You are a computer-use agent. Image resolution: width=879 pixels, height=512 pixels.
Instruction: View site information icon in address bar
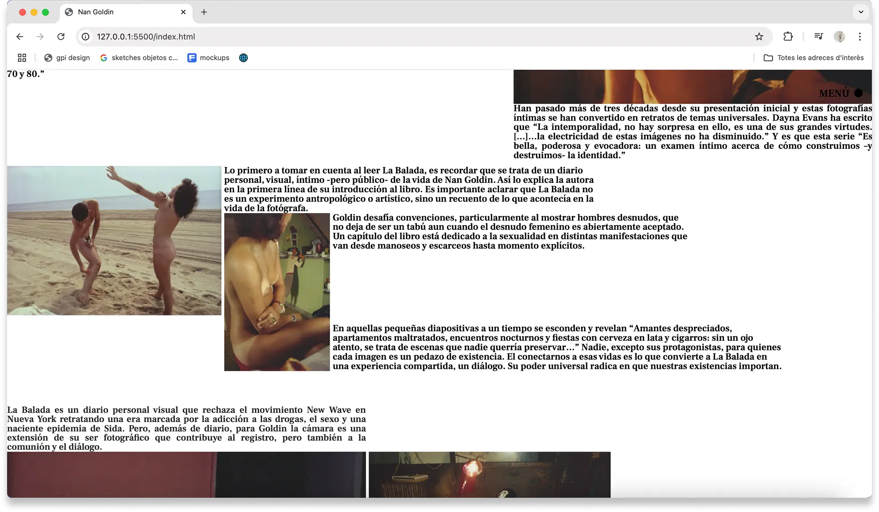[x=86, y=37]
